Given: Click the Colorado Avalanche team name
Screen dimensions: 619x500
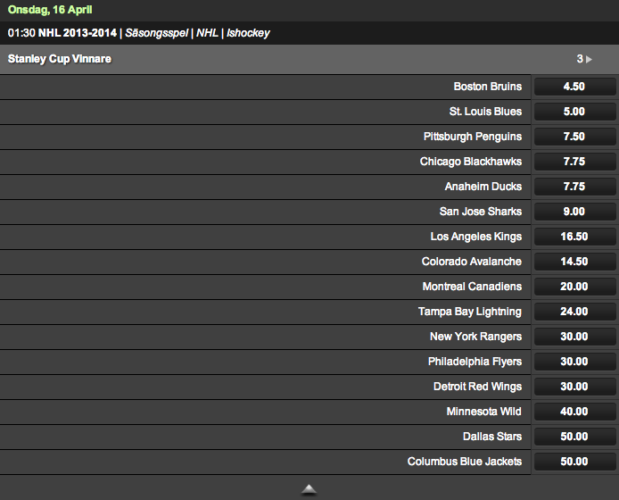Looking at the screenshot, I should [x=472, y=262].
